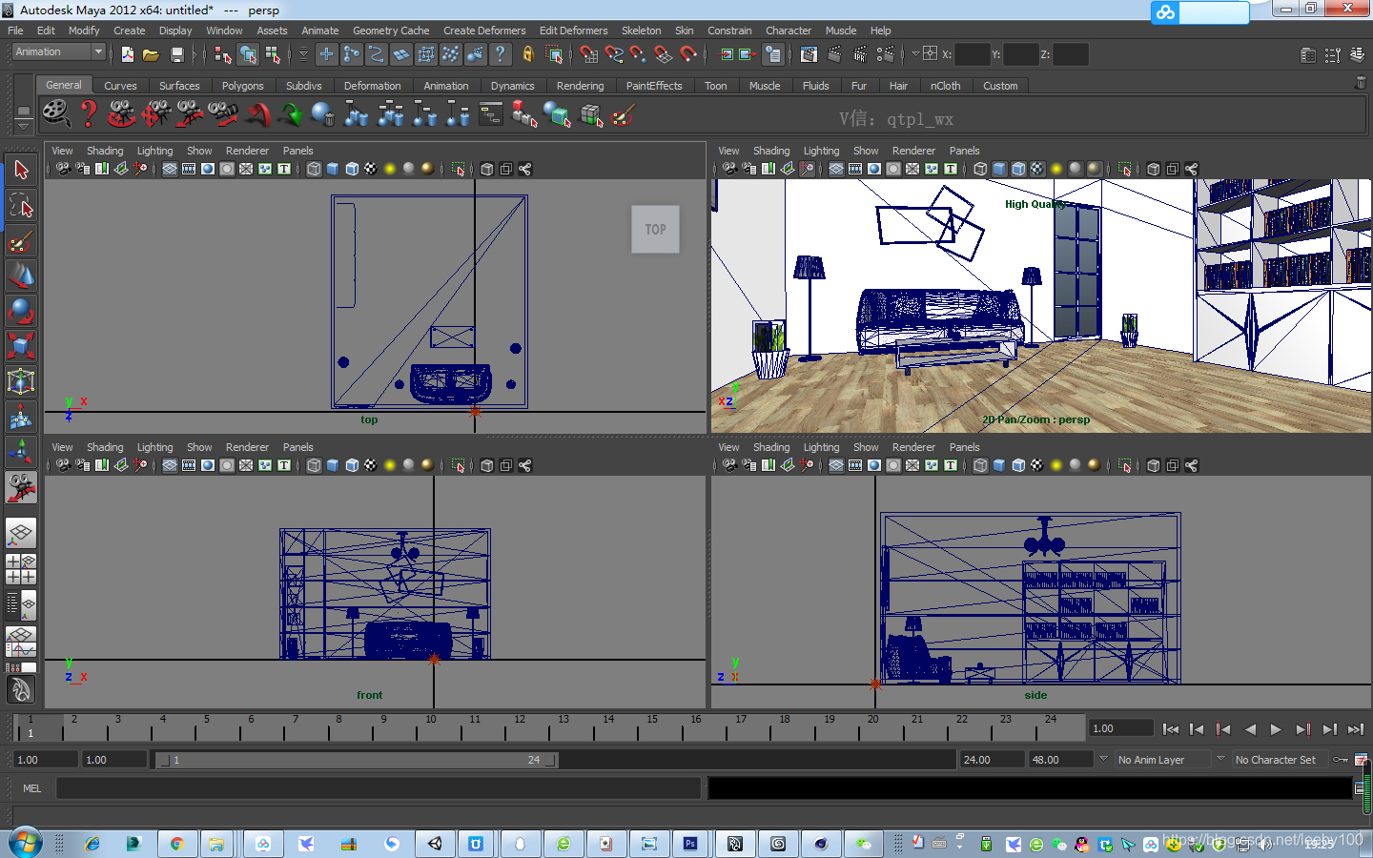
Task: Toggle select by object type mode
Action: [248, 54]
